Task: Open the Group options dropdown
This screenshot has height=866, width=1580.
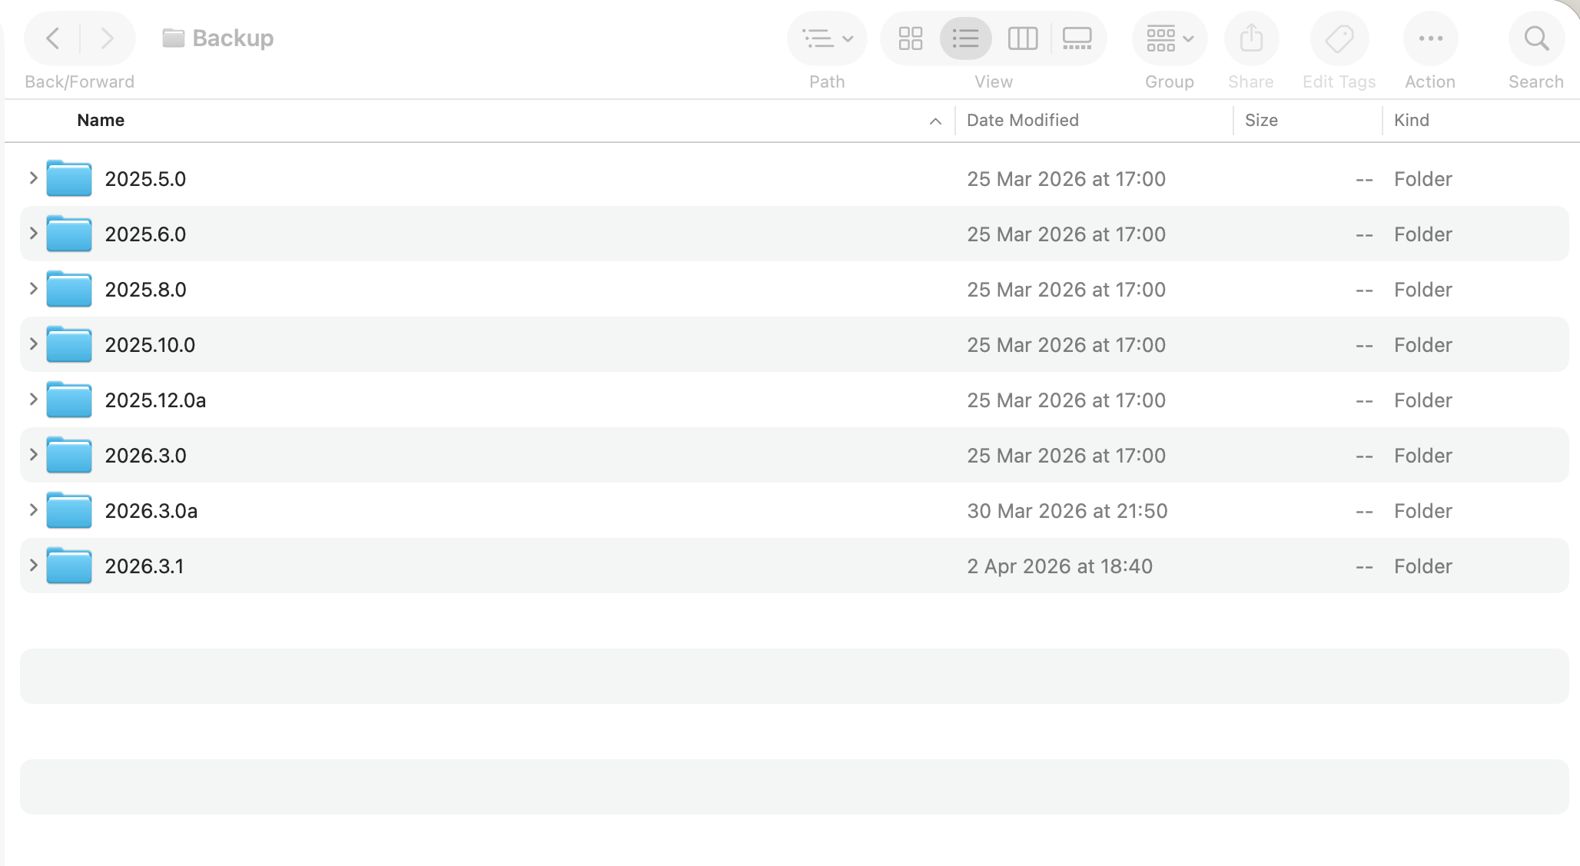Action: (x=1169, y=38)
